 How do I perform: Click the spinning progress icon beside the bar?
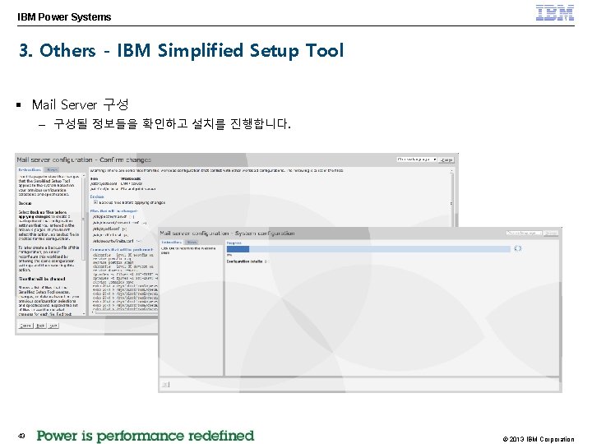tap(518, 248)
